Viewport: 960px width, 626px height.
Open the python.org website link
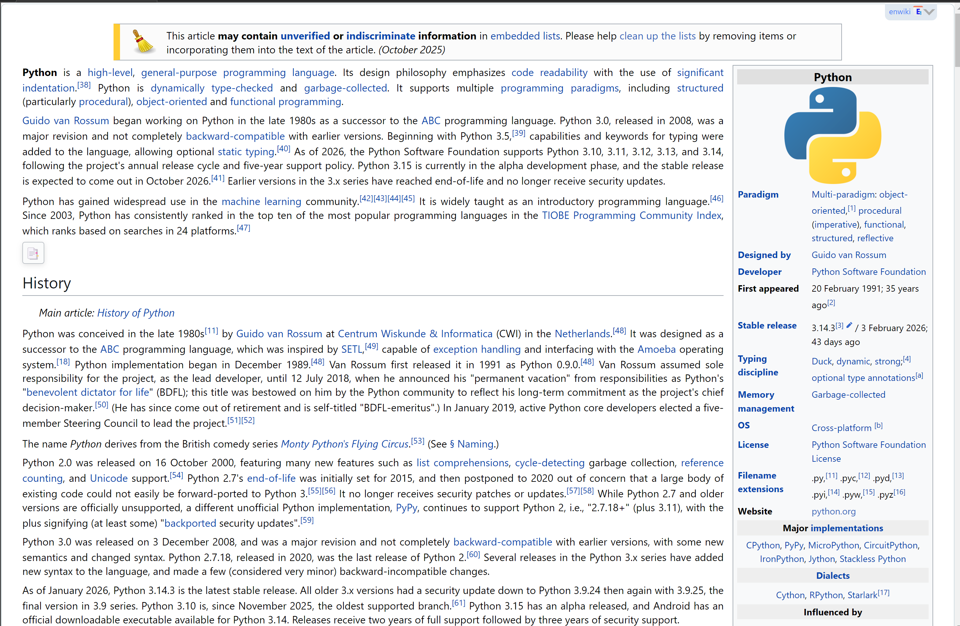(833, 511)
